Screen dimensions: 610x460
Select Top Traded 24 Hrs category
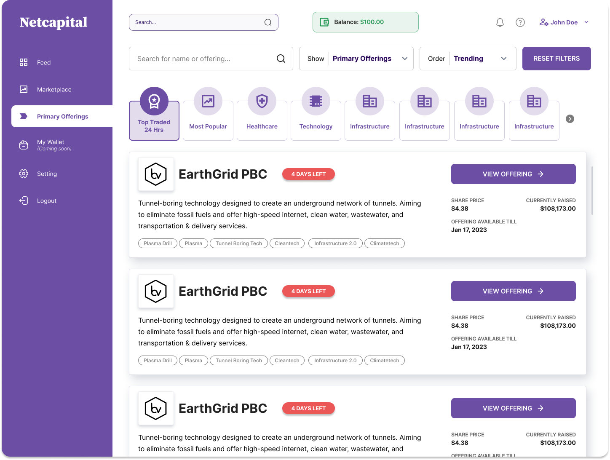pyautogui.click(x=154, y=114)
